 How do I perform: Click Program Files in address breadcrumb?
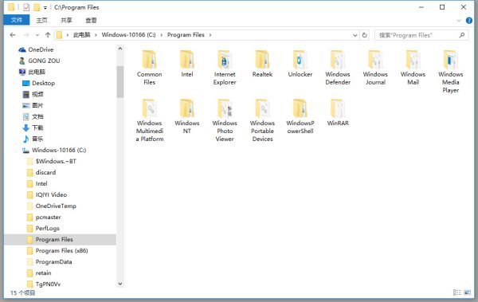pos(186,35)
